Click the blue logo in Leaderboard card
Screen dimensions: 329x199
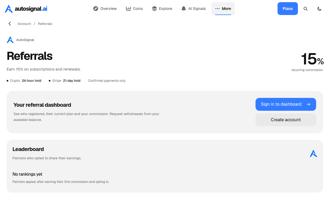(x=313, y=153)
